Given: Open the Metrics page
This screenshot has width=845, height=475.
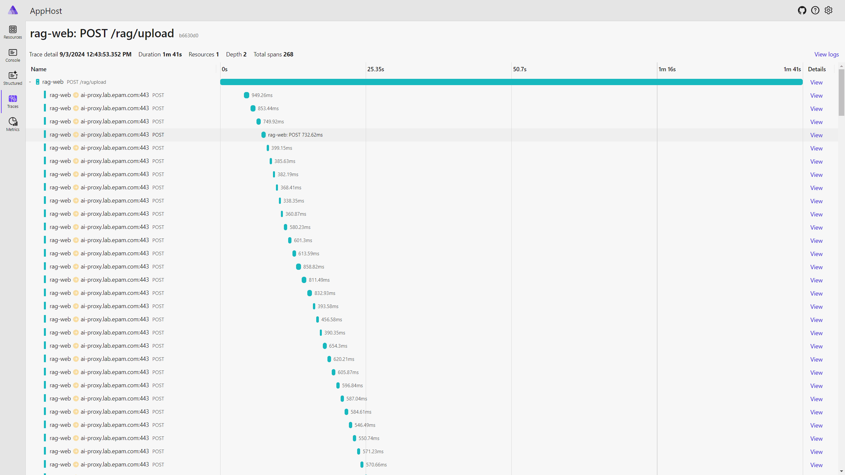Looking at the screenshot, I should click(x=13, y=125).
